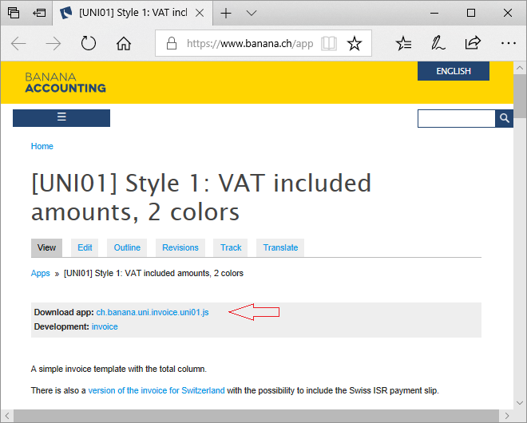The height and width of the screenshot is (423, 527).
Task: Click the horizontal scrollbar right arrow
Action: pyautogui.click(x=507, y=416)
